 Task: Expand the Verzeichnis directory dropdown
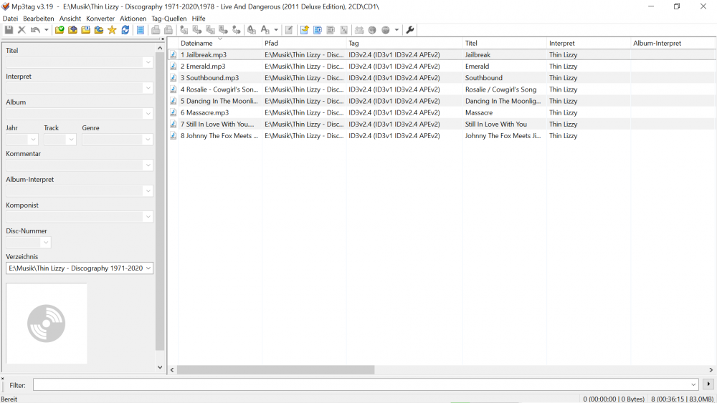point(148,268)
